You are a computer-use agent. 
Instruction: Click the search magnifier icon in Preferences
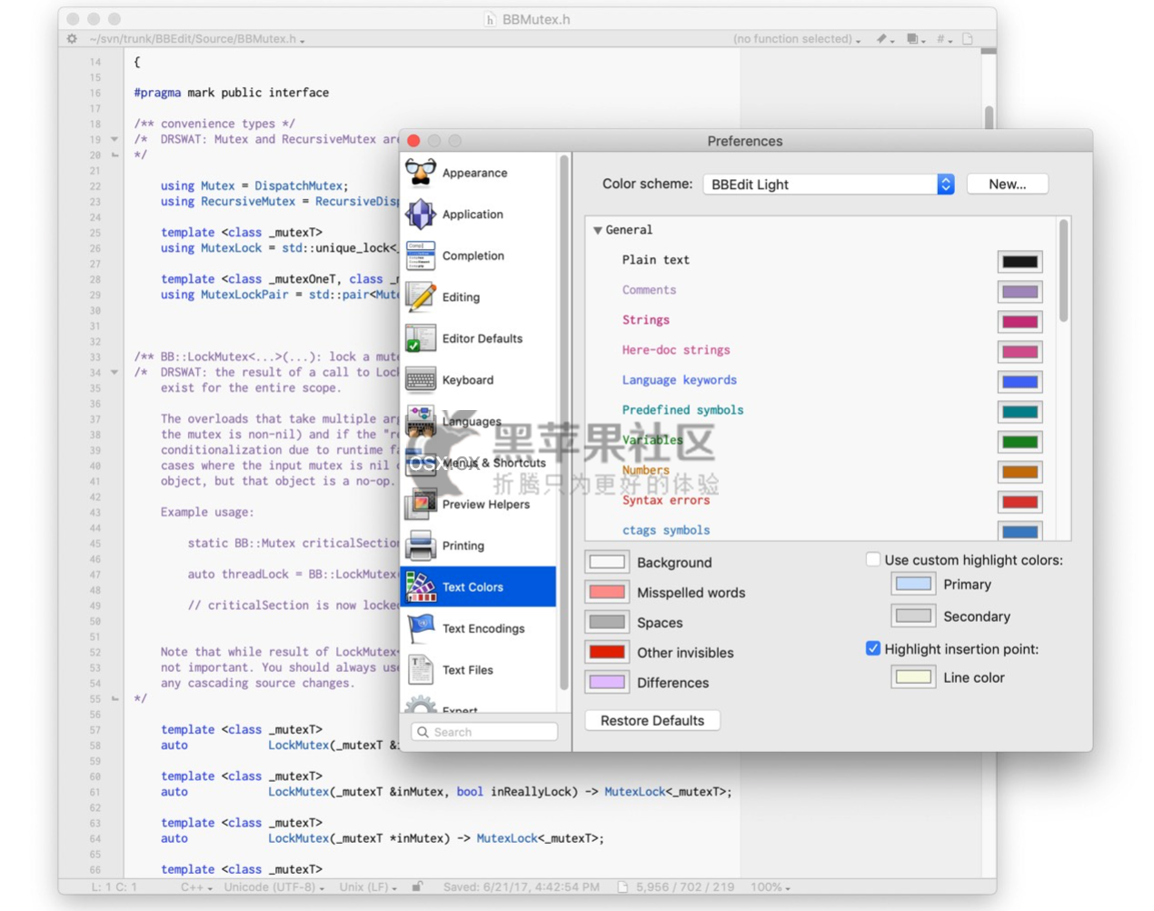[423, 732]
